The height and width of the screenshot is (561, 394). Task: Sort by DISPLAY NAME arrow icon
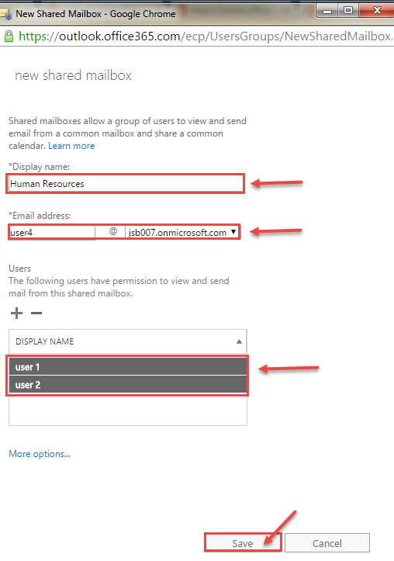[239, 341]
